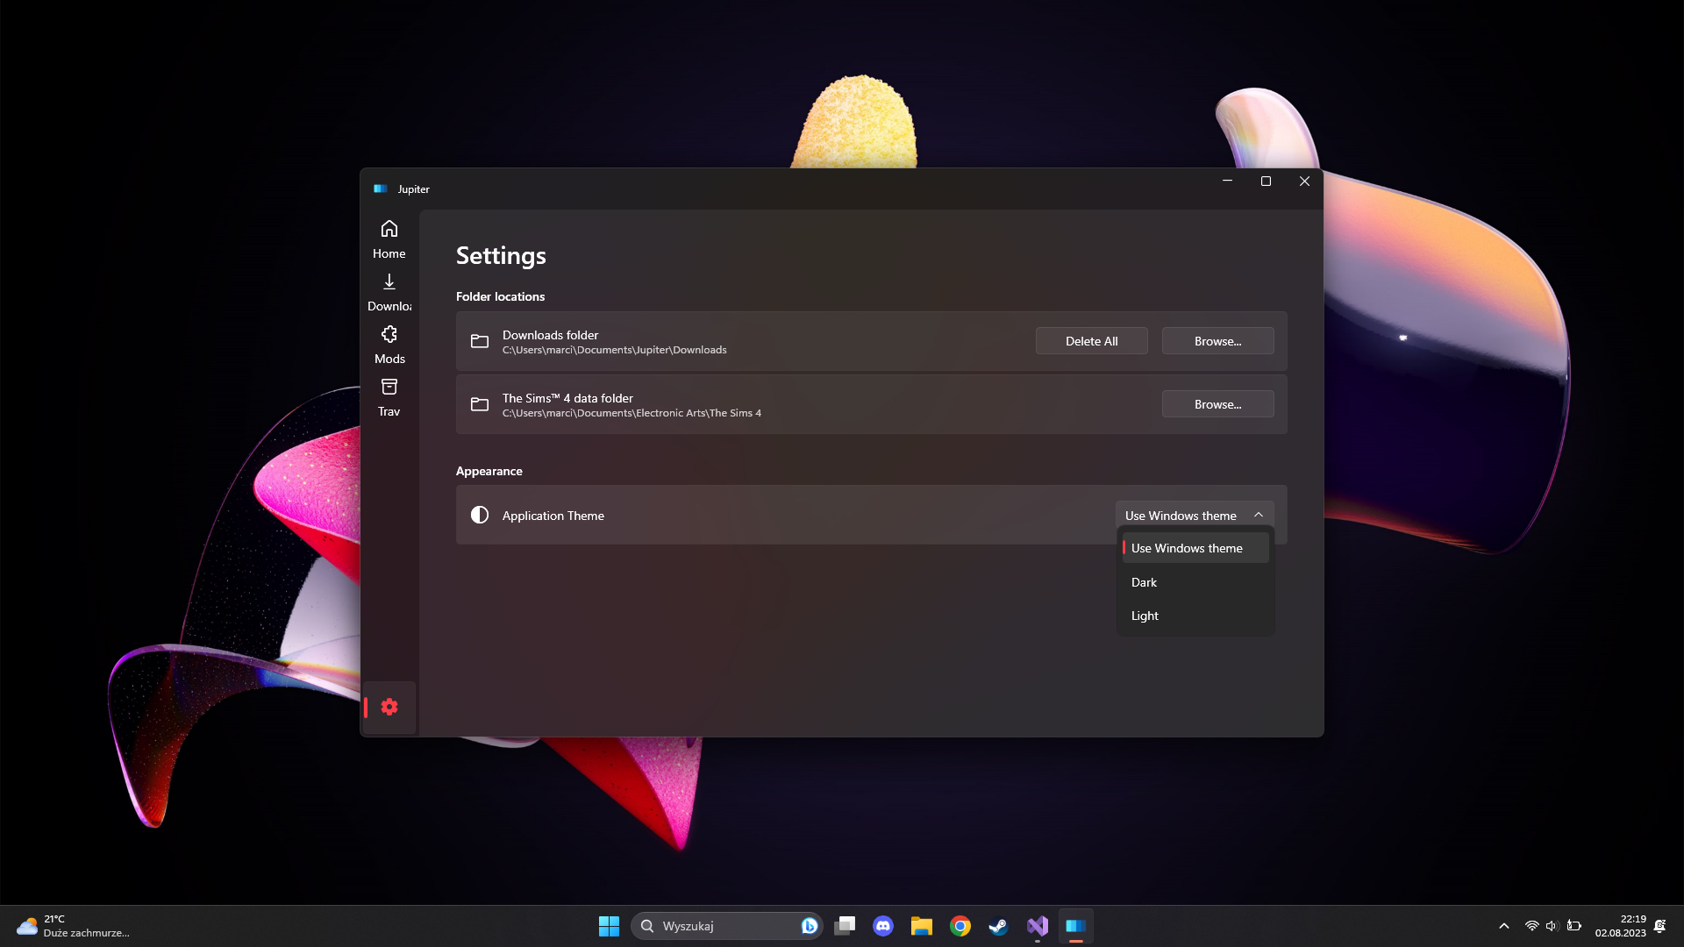Open Jupiter settings via the gear icon
1684x947 pixels.
[389, 707]
